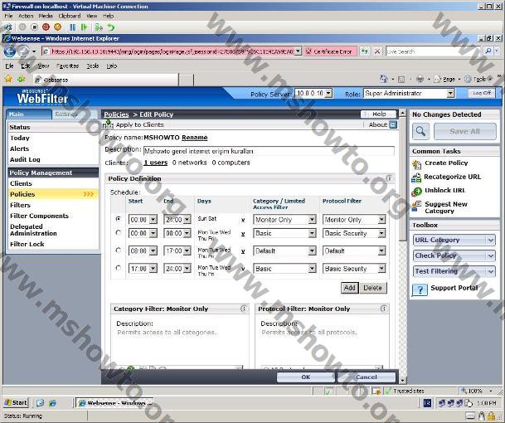Select the 17:00 to 24:00 schedule radio button
Screen dimensions: 505x423
coord(119,268)
